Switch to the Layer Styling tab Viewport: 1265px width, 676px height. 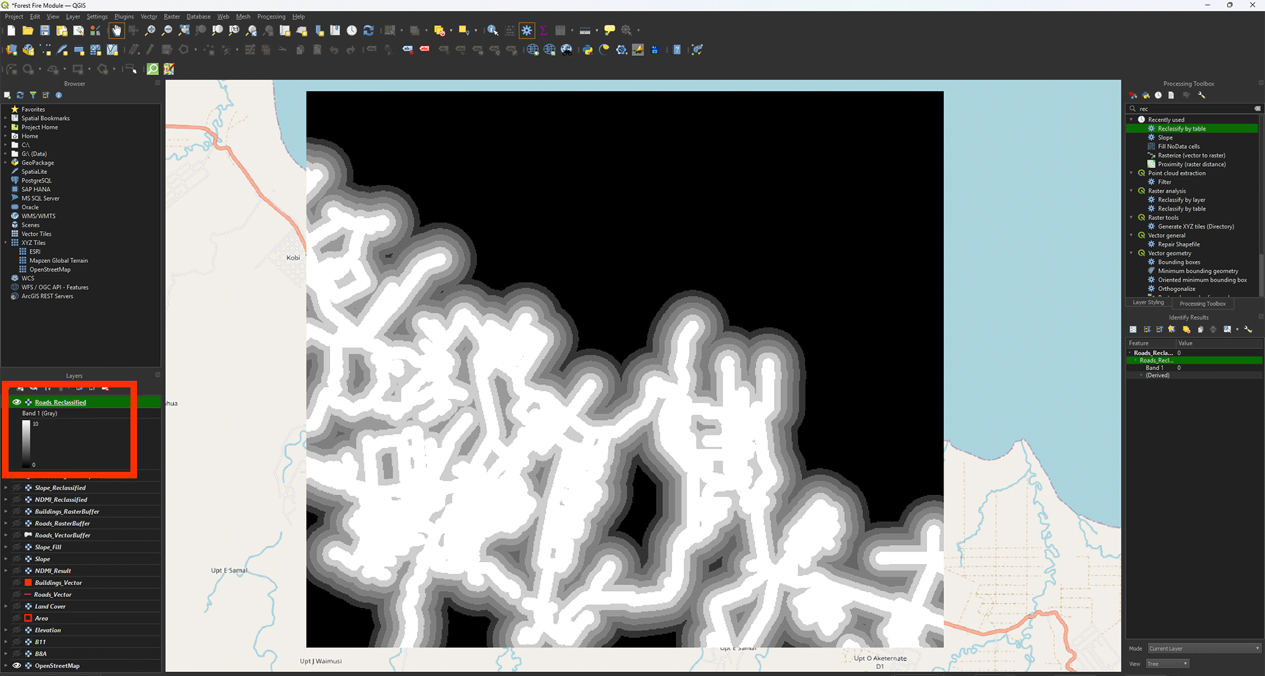point(1148,303)
